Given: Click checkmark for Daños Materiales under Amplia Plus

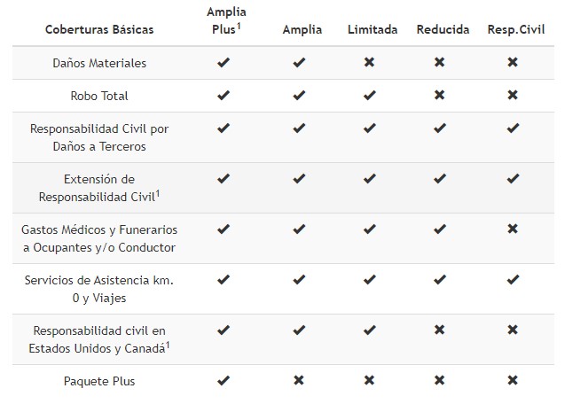Looking at the screenshot, I should pos(224,63).
